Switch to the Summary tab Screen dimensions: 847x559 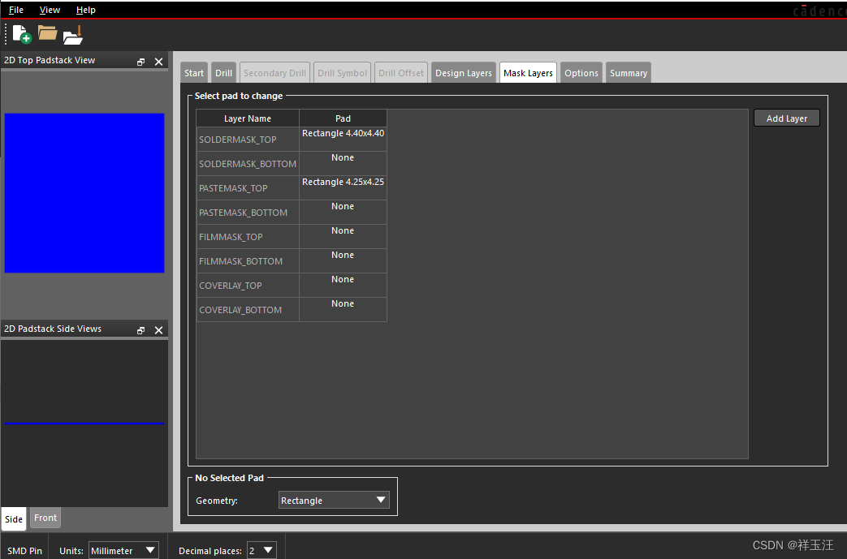tap(628, 73)
